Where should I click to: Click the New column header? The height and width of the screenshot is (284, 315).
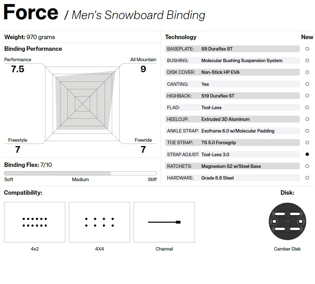click(x=307, y=37)
